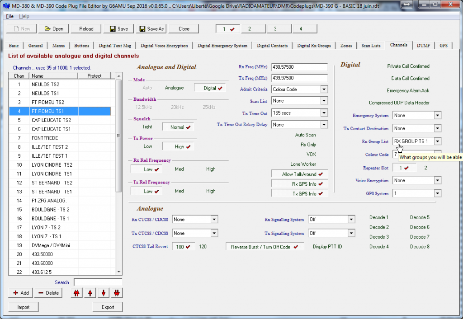Select channel NEULOS TS2

coord(60,84)
